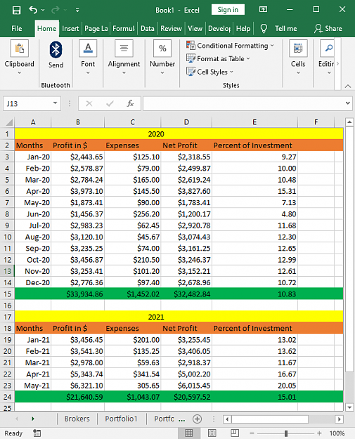Open the Name Box dropdown arrow

[x=56, y=103]
